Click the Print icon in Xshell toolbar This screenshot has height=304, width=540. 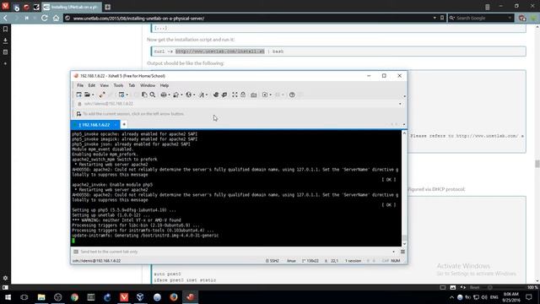[164, 95]
